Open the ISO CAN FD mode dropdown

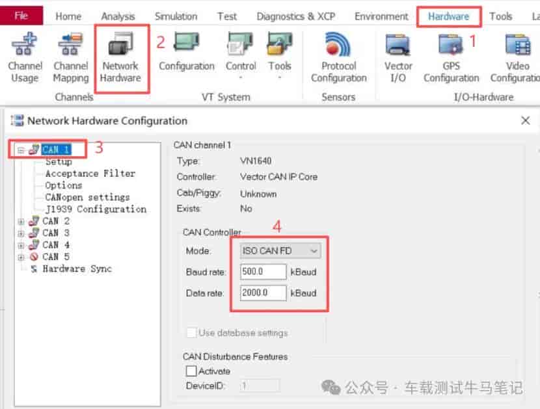280,250
